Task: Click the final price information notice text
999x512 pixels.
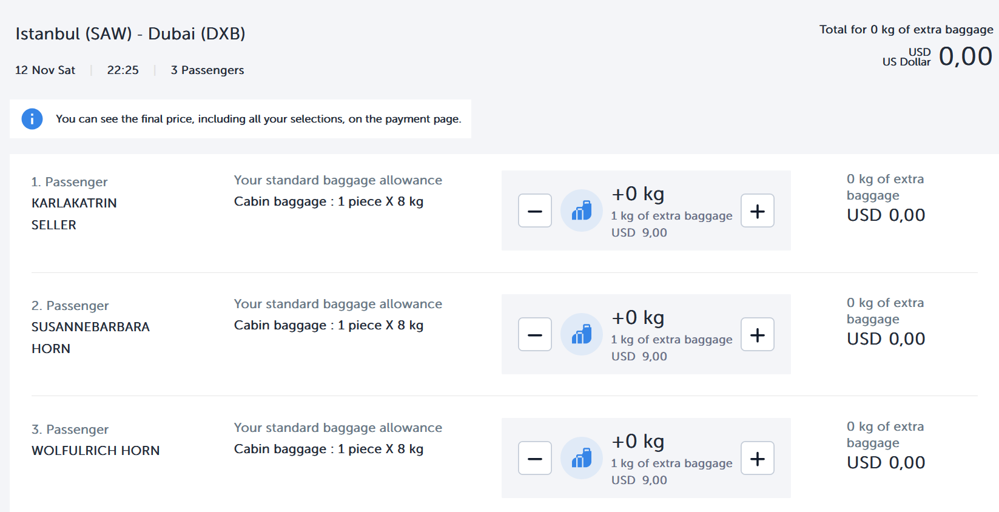Action: pos(258,119)
